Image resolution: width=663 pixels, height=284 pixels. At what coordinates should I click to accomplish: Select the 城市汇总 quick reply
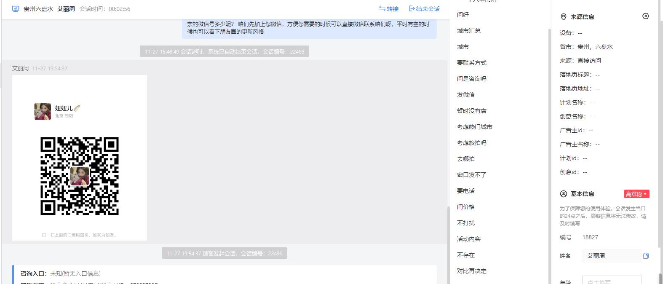[x=469, y=31]
